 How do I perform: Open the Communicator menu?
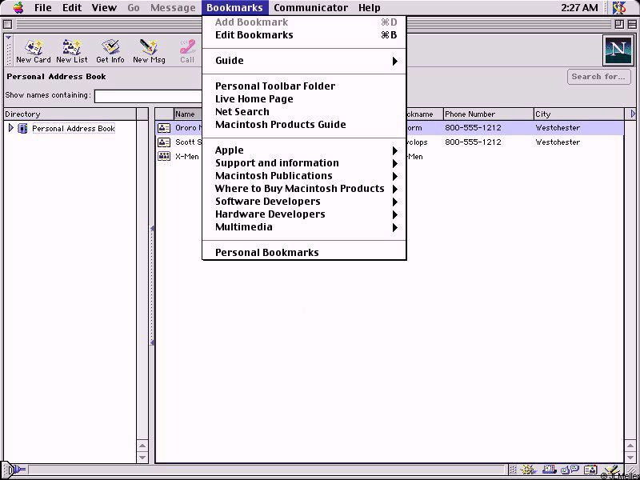(310, 8)
